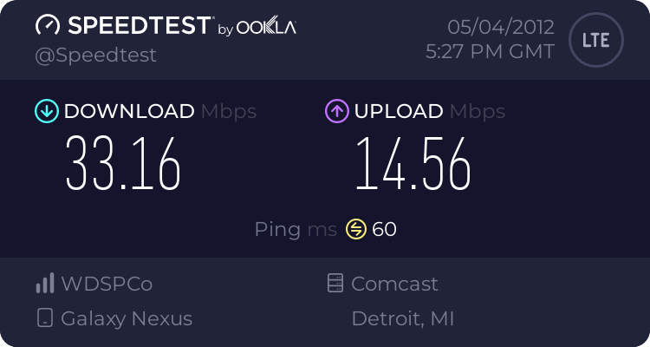
Task: Click the yellow ping icon
Action: coord(356,229)
